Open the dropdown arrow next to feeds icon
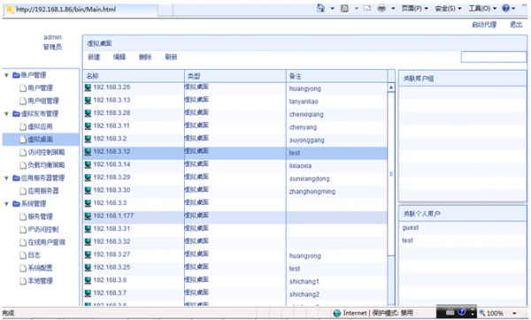531x320 pixels. (x=357, y=9)
